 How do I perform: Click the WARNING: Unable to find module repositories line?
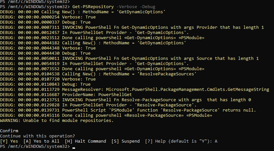coord(57,121)
